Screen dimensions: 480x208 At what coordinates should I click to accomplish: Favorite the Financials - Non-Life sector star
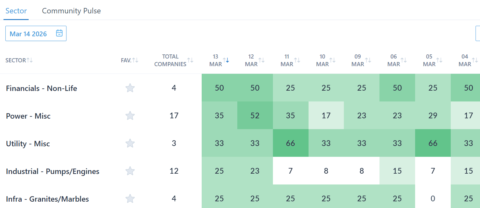tap(130, 88)
